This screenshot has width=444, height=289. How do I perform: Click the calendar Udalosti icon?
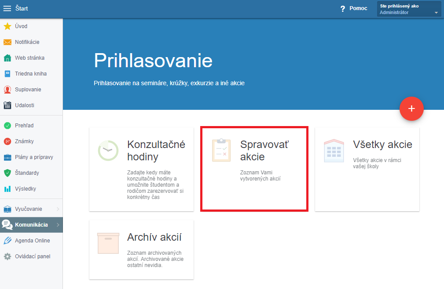tap(7, 105)
